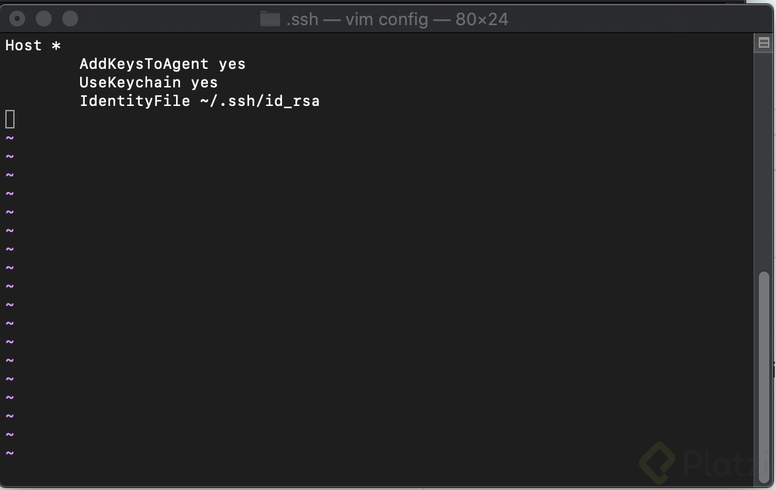Click the split pane icon above scrollbar

tap(763, 43)
